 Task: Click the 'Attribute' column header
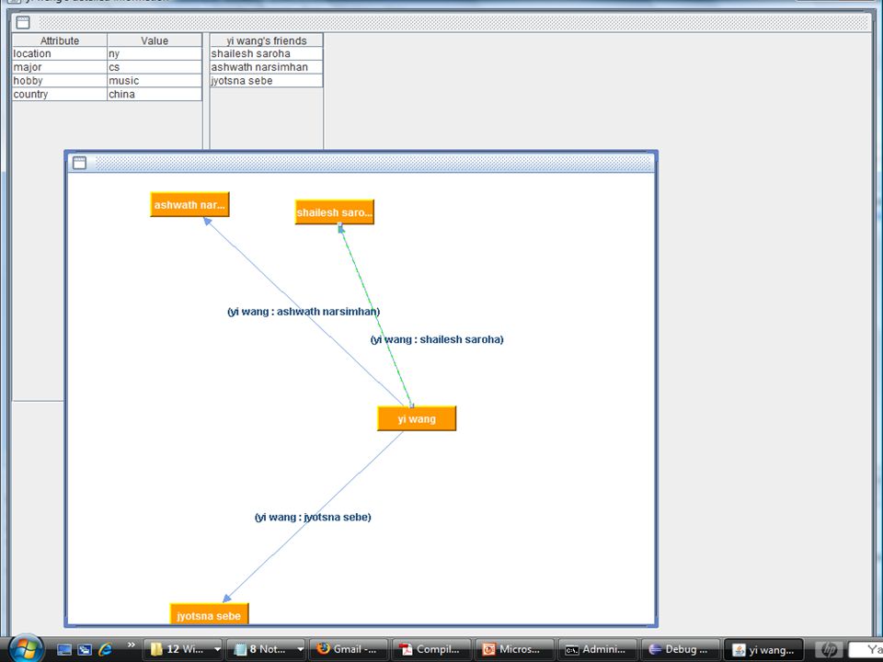[60, 40]
